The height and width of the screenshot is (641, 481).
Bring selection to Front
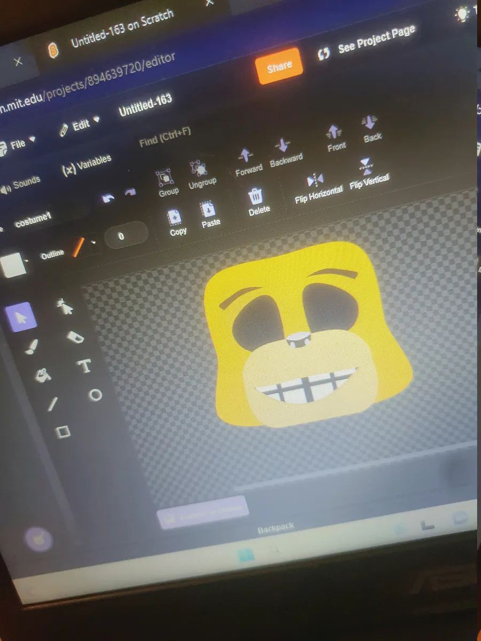click(x=336, y=138)
